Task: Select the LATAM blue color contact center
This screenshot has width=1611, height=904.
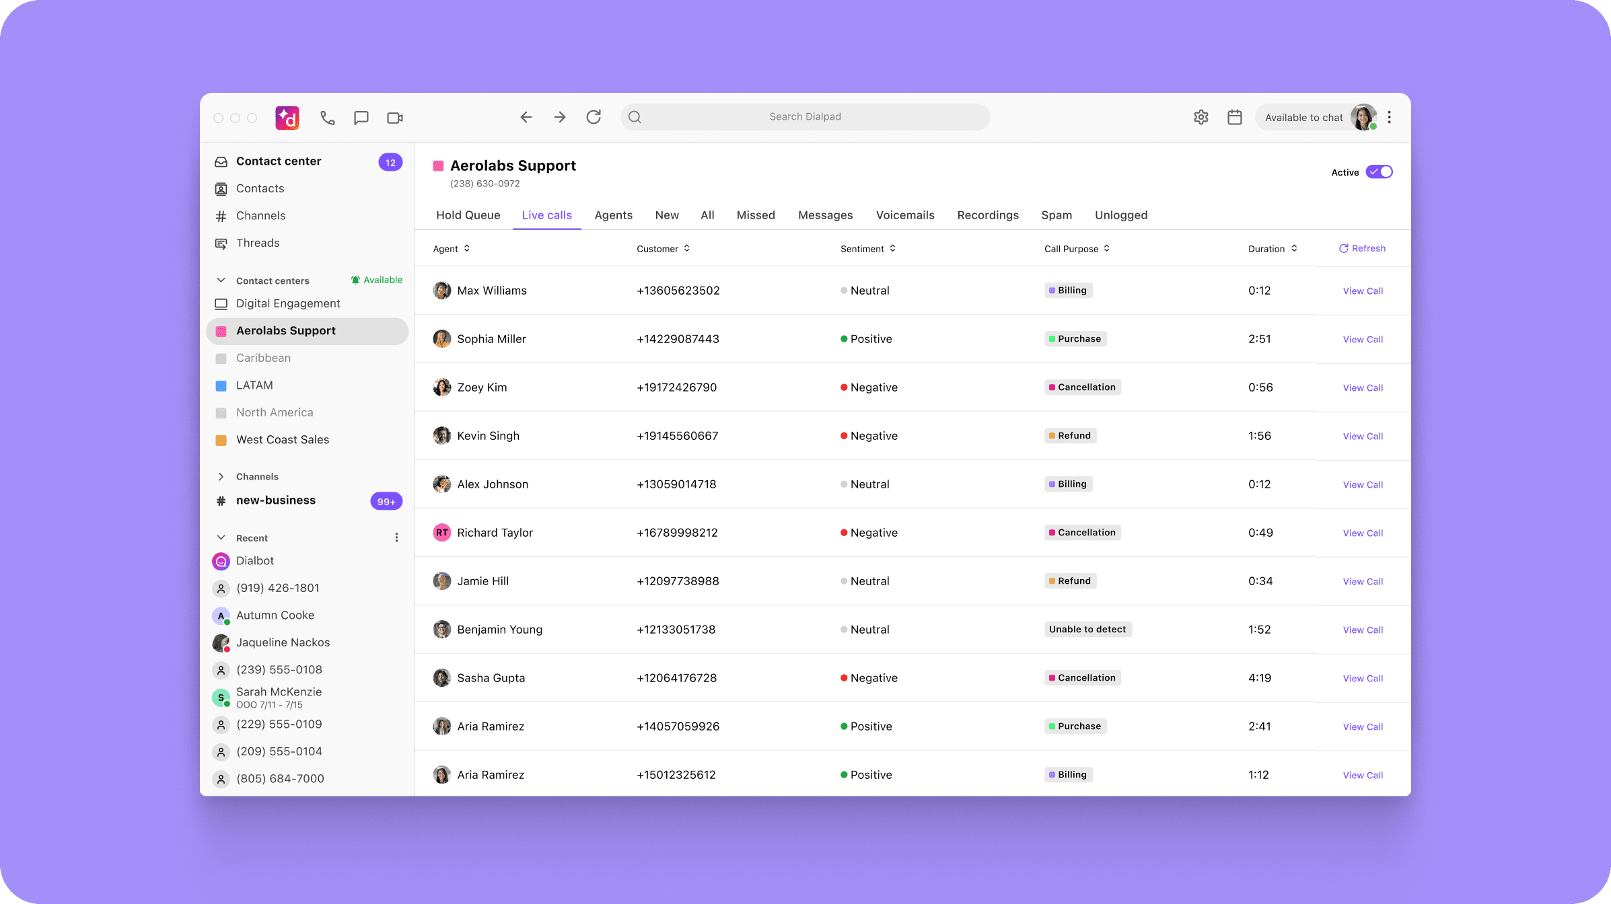Action: click(254, 385)
